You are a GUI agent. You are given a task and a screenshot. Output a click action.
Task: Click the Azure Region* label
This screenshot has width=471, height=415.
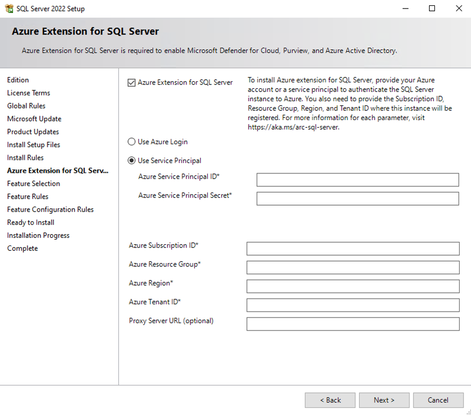point(151,283)
